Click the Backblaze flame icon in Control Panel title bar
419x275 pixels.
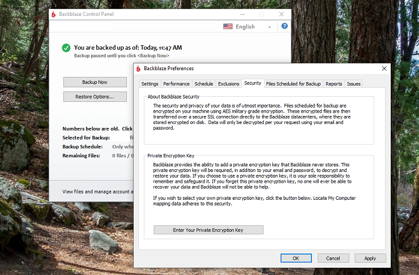[x=53, y=14]
